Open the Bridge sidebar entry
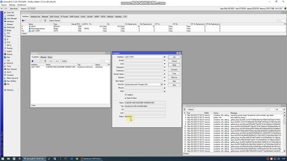Viewport: 287px width, 161px height. click(9, 30)
